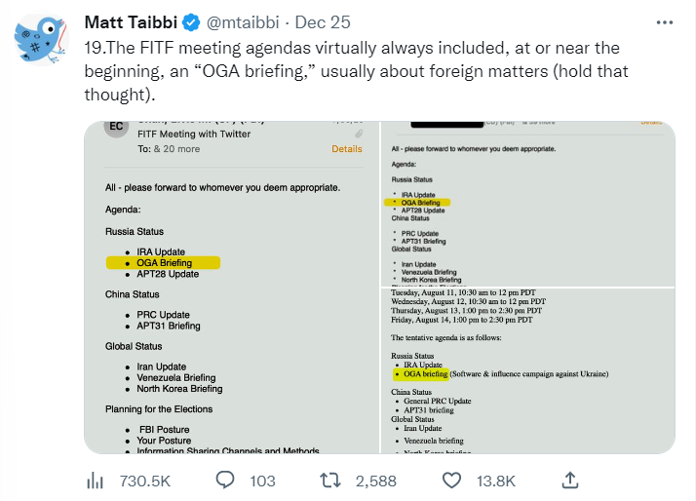Click the EC sender avatar in email image
696x501 pixels.
coord(114,129)
